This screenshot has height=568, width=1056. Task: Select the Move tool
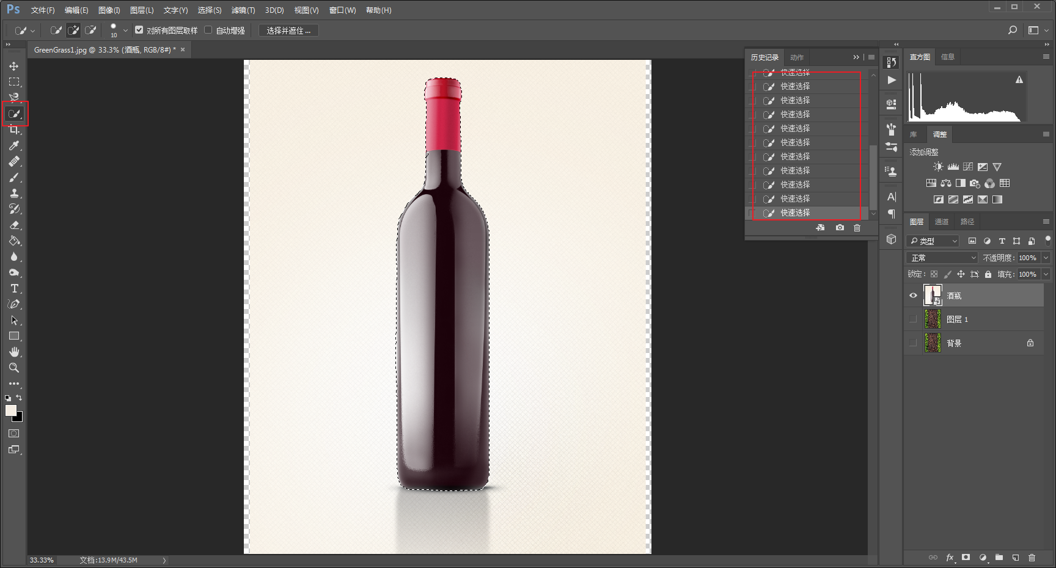tap(14, 66)
